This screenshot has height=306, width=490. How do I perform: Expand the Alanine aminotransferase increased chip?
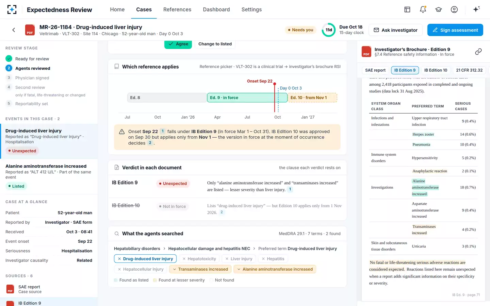coord(275,269)
